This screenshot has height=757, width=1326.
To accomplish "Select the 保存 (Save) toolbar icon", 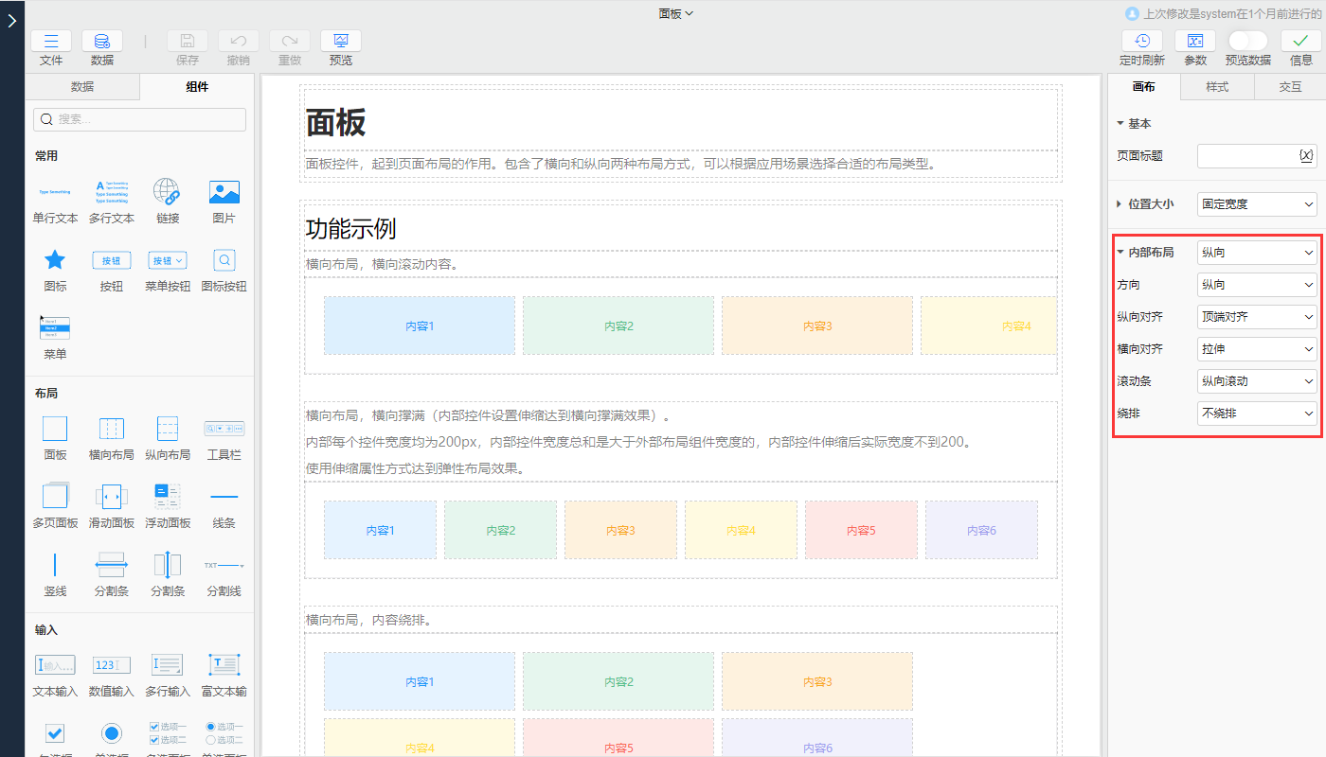I will pyautogui.click(x=187, y=42).
